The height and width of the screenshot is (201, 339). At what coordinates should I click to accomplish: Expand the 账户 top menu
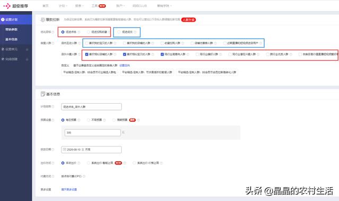[x=120, y=6]
